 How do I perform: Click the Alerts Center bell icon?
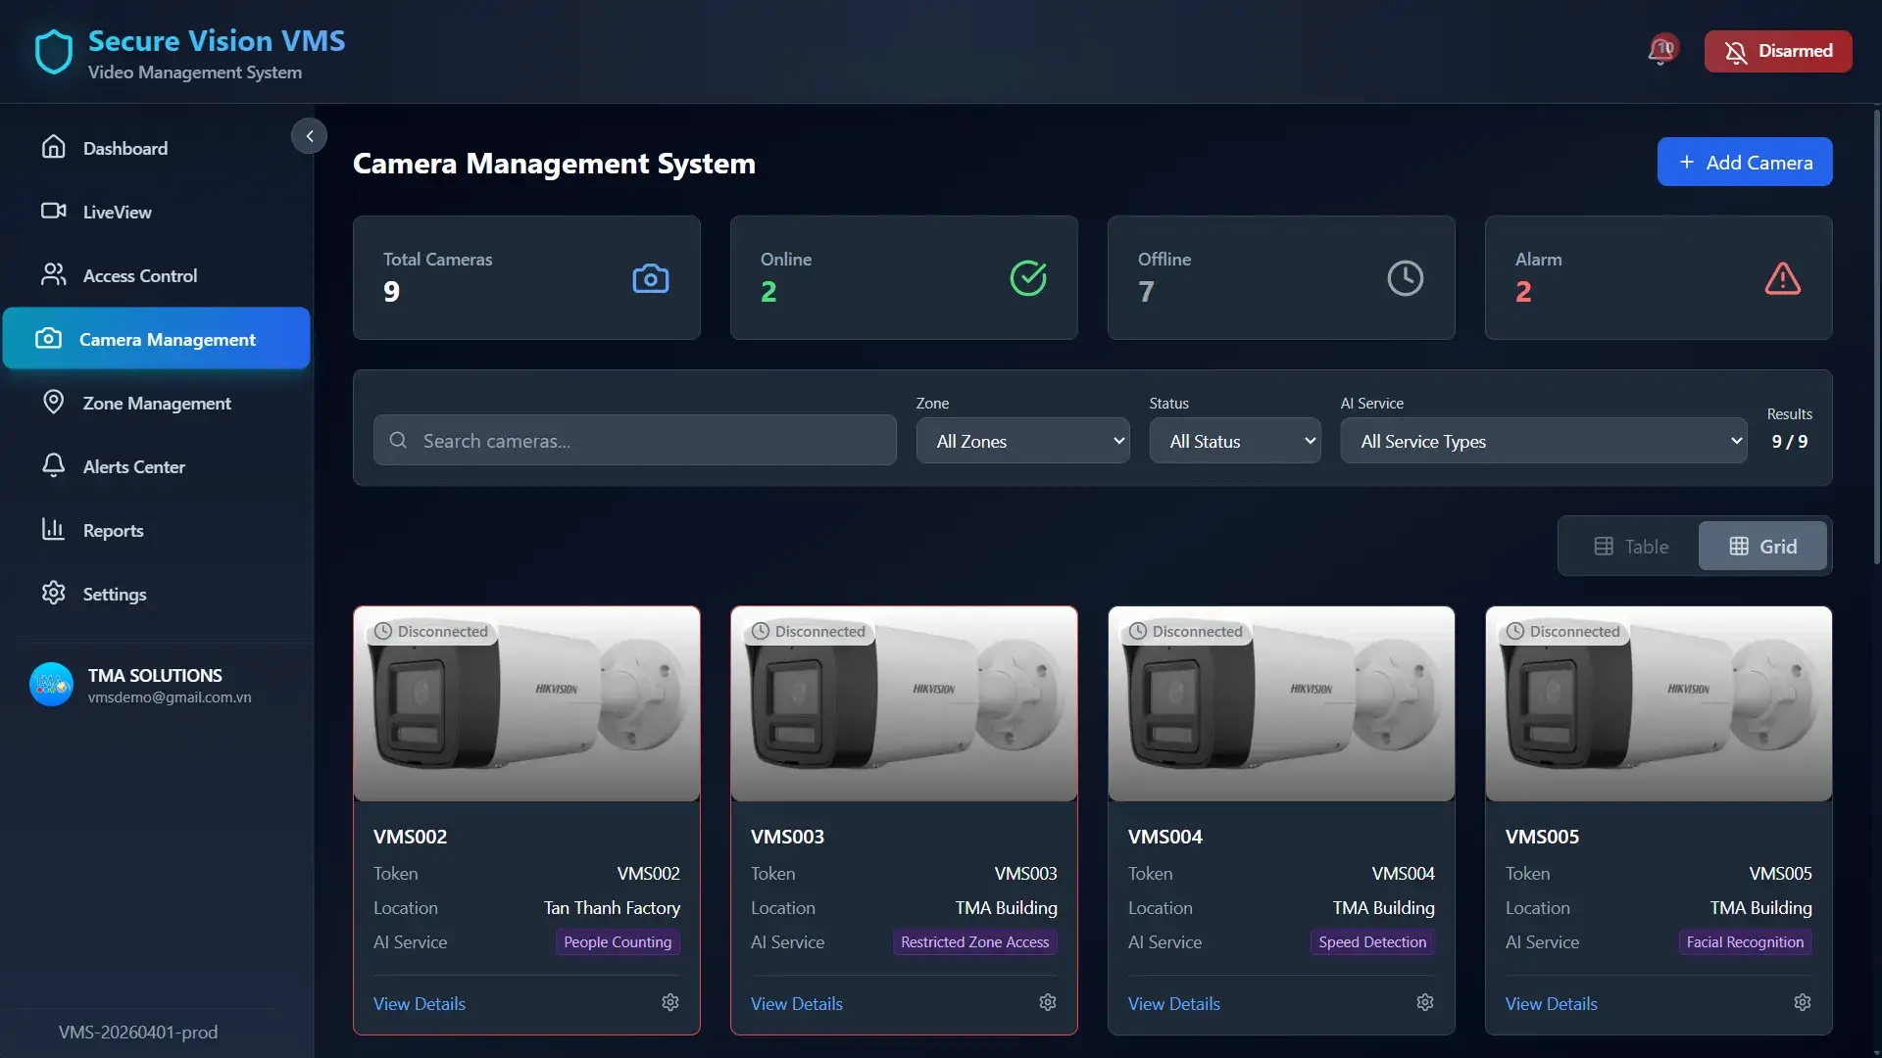point(54,465)
